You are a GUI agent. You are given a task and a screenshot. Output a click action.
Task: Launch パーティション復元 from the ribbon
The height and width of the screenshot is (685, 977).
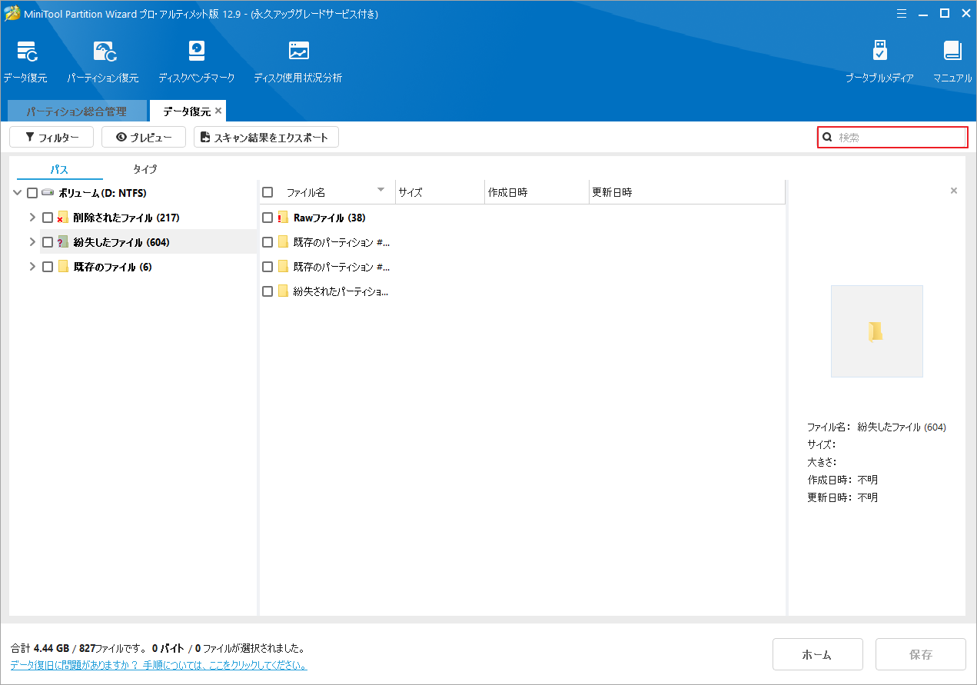(x=103, y=62)
